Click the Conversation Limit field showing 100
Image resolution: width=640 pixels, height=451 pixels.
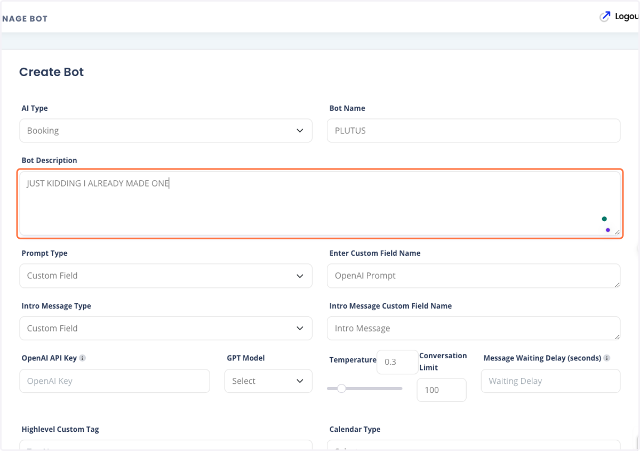442,390
